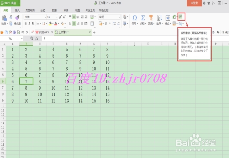Toggle Center horizontal alignment
This screenshot has width=229, height=158.
[74, 24]
